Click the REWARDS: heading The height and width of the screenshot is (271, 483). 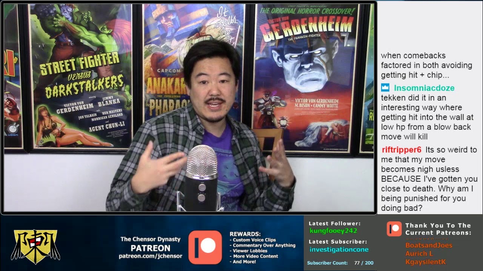click(x=245, y=234)
